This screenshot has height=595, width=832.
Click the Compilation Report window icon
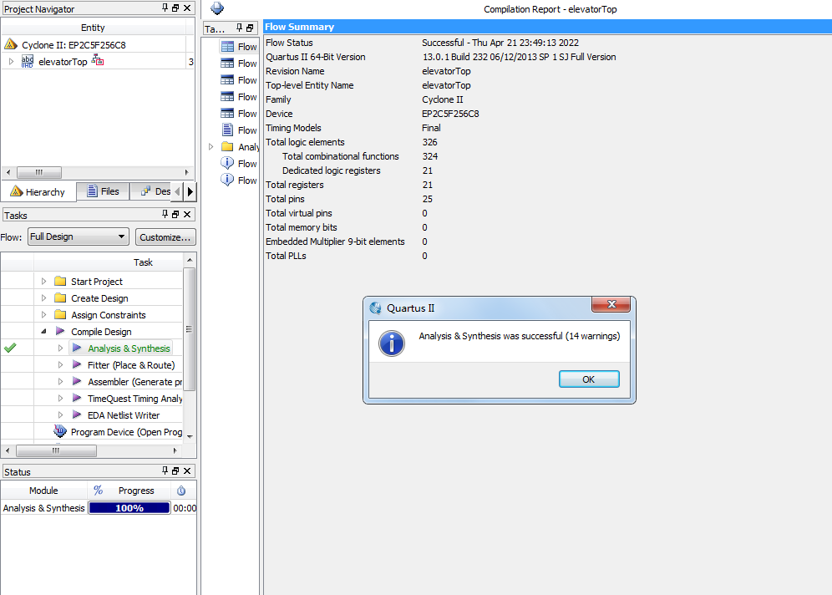(x=217, y=8)
